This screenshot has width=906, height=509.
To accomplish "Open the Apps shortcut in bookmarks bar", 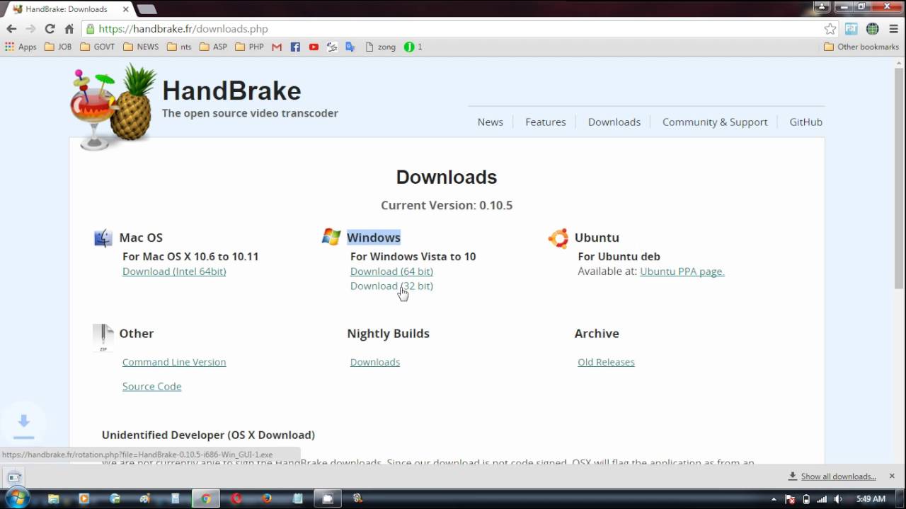I will click(21, 47).
